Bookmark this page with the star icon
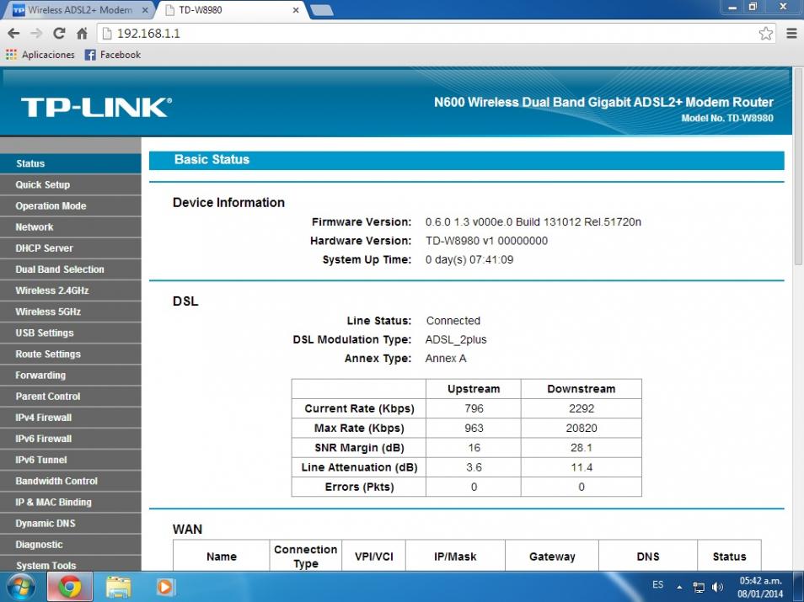This screenshot has height=602, width=804. pyautogui.click(x=765, y=34)
